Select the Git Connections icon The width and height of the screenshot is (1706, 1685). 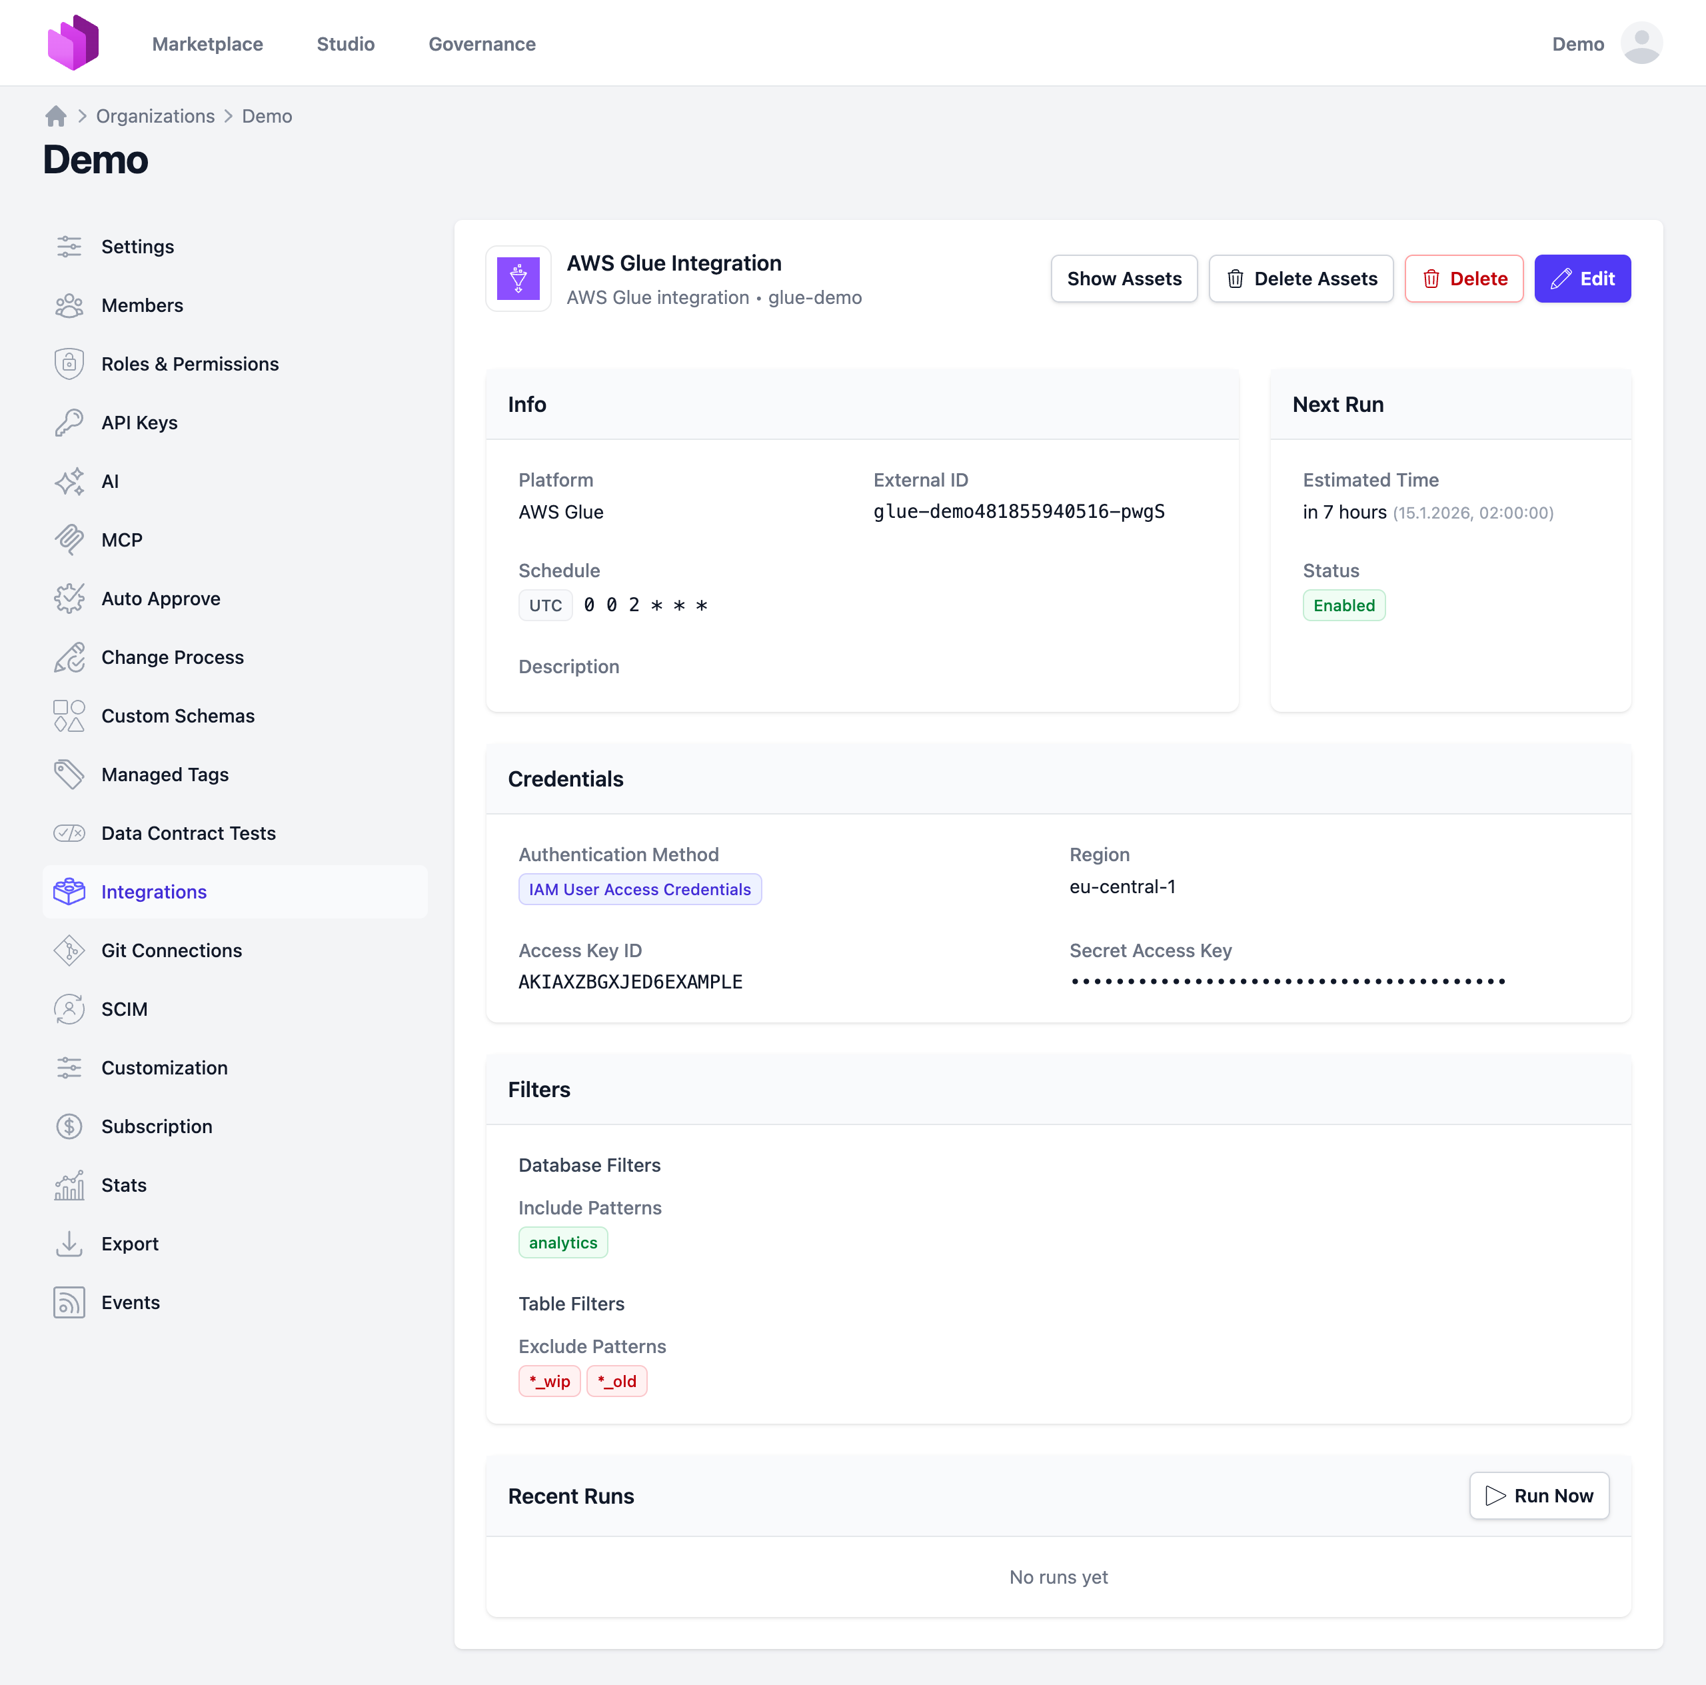click(x=70, y=950)
